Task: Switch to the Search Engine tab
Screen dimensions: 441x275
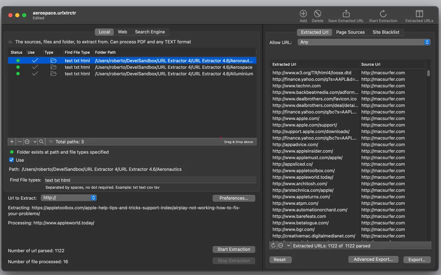Action: [x=150, y=32]
